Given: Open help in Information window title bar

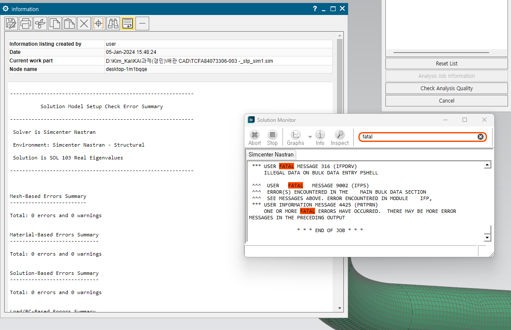Looking at the screenshot, I should pos(315,9).
